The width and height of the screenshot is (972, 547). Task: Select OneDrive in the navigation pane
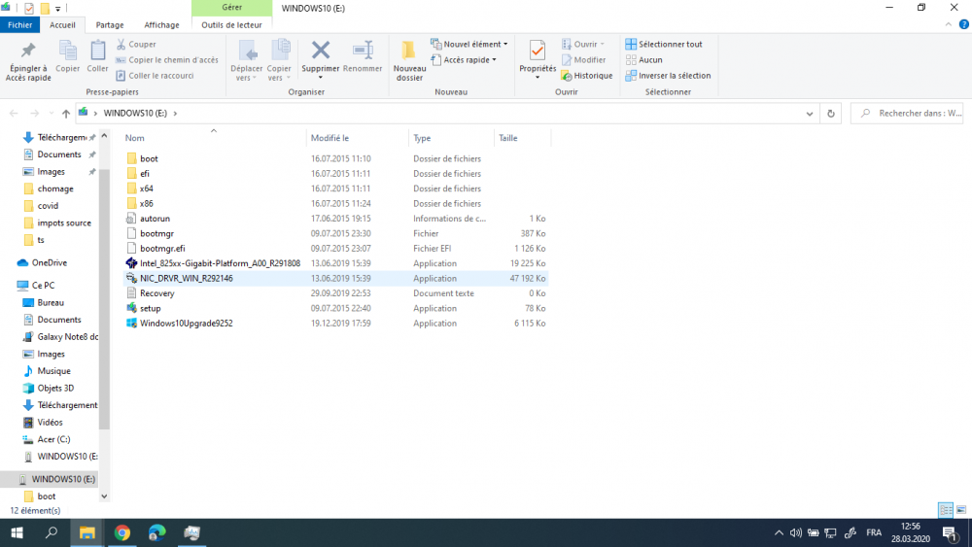(x=50, y=262)
